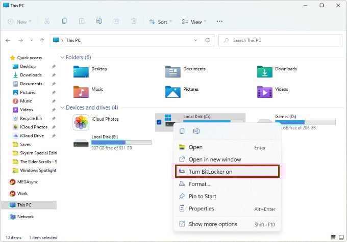Open the See more ellipsis menu

(x=219, y=21)
